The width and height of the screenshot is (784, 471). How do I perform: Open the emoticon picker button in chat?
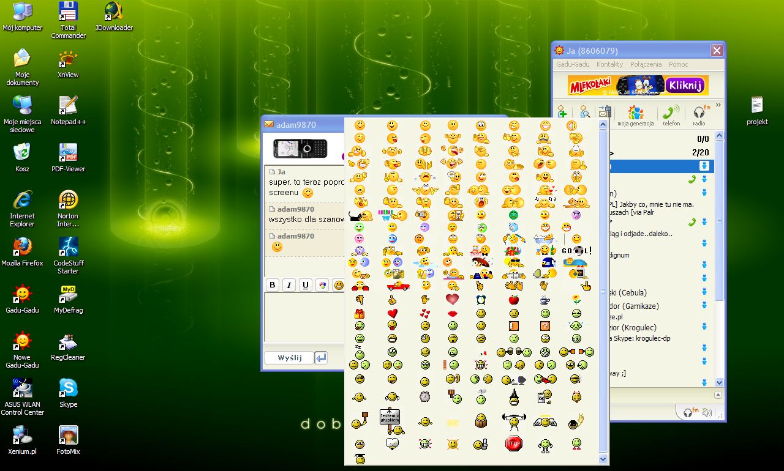pos(339,285)
